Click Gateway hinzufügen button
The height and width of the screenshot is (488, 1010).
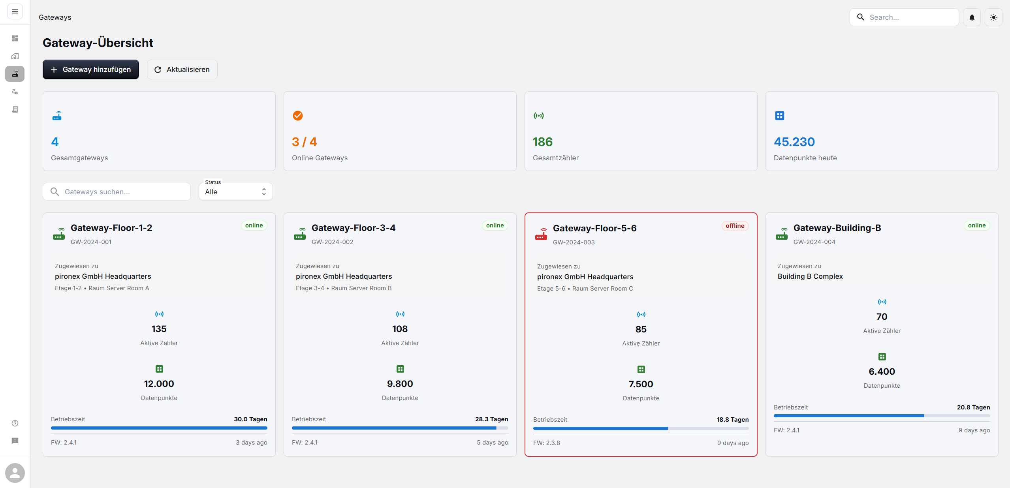pyautogui.click(x=91, y=69)
